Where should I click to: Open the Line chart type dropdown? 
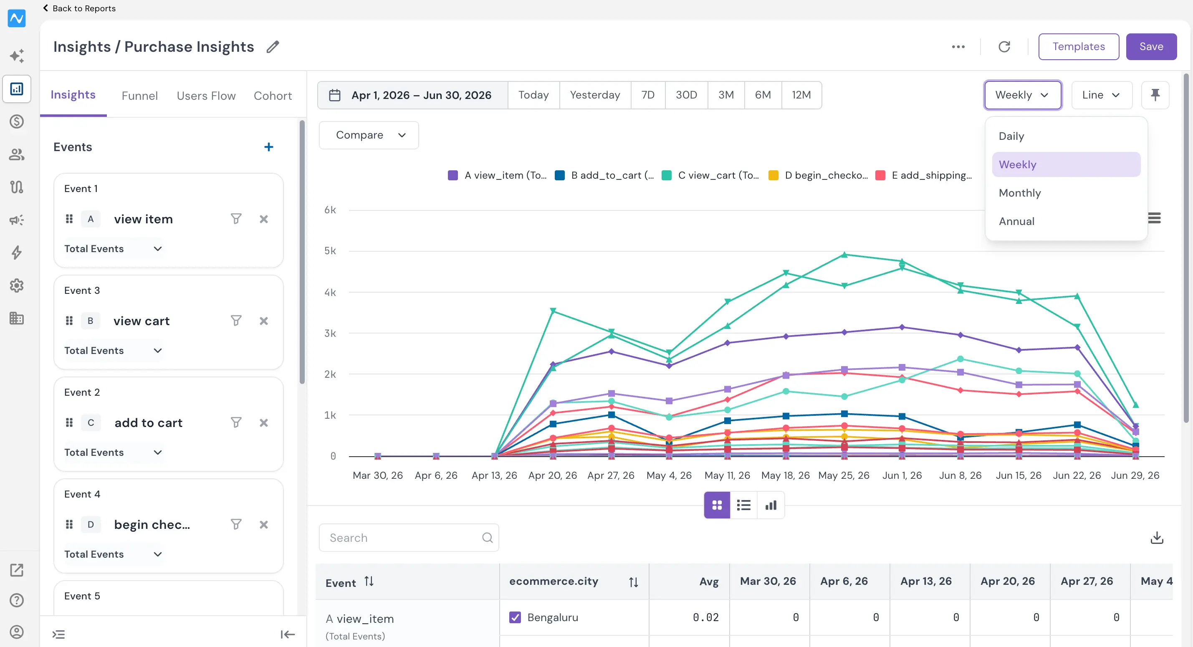click(x=1102, y=95)
